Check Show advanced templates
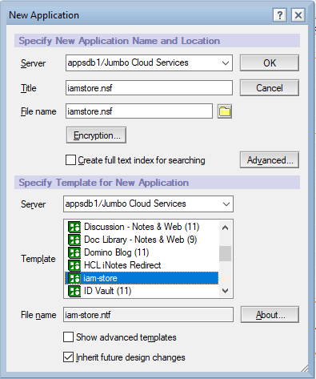 68,337
